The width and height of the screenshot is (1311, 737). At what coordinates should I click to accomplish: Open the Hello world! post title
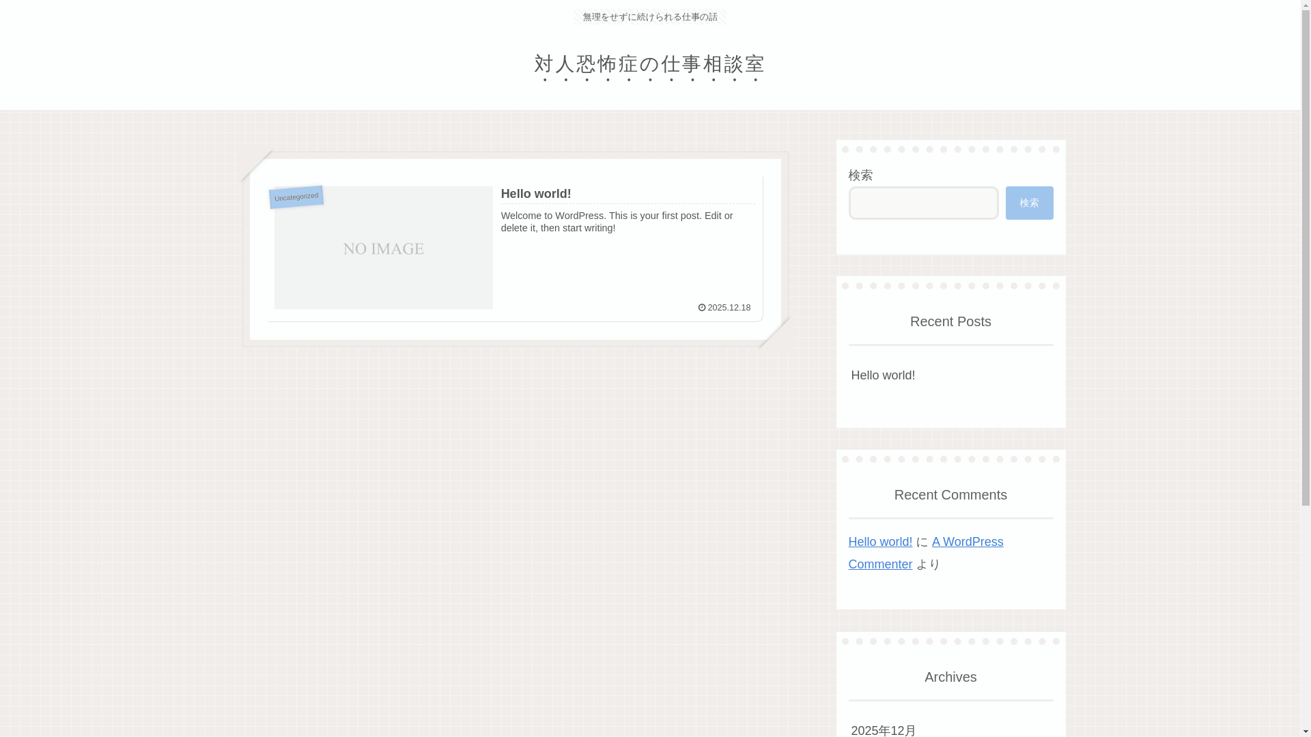click(x=536, y=194)
